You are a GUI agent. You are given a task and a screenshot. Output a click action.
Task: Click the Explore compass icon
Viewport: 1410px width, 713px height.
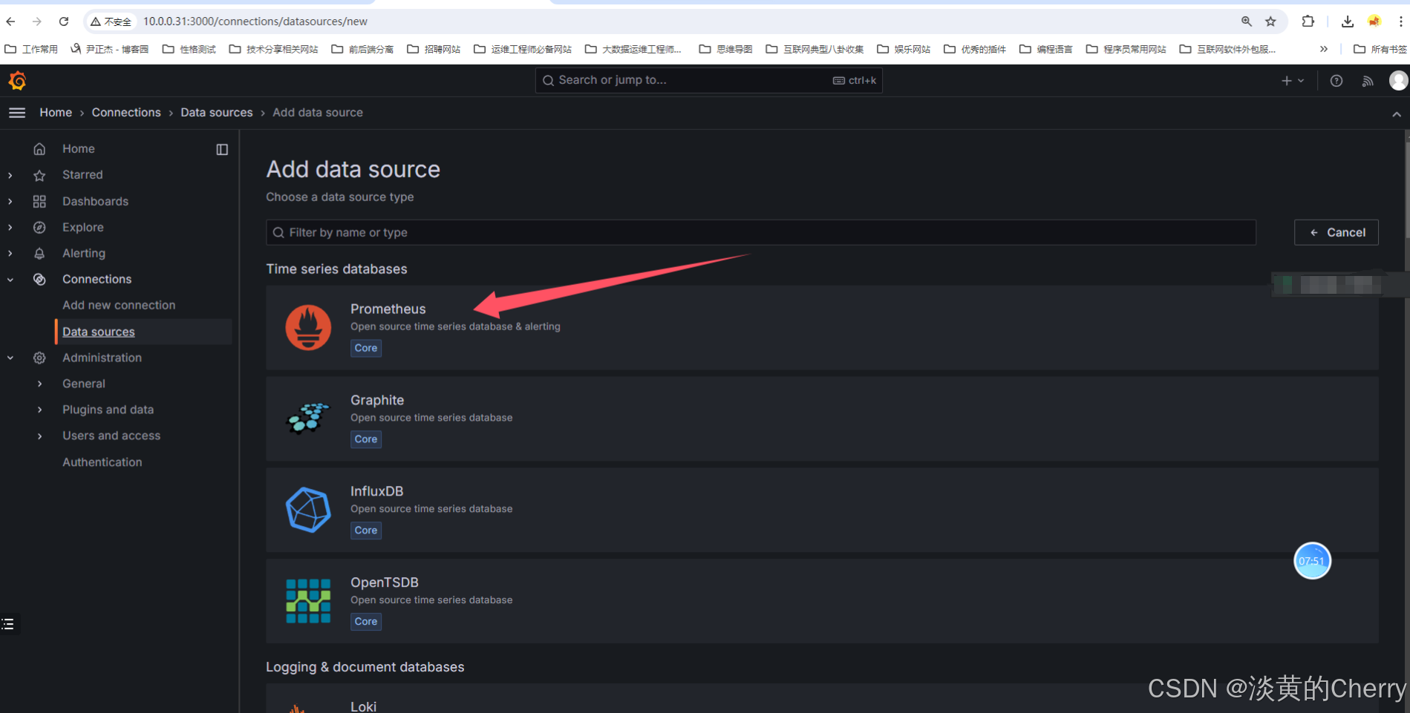tap(39, 227)
